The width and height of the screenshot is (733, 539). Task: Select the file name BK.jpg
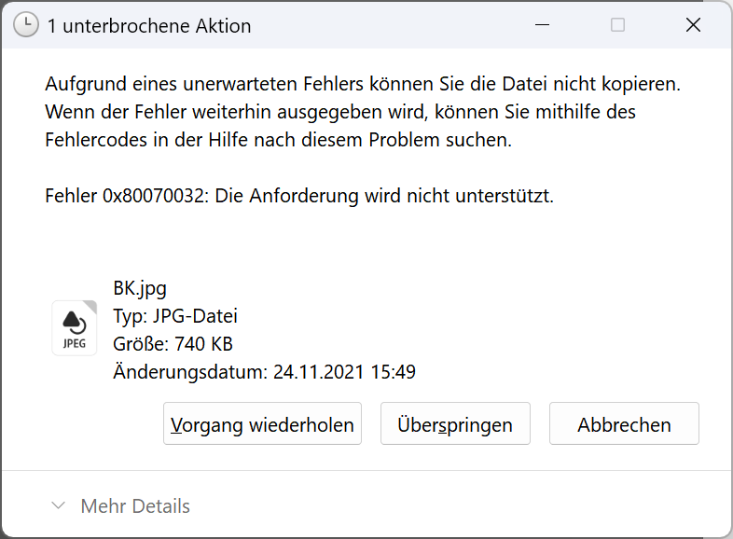coord(140,287)
